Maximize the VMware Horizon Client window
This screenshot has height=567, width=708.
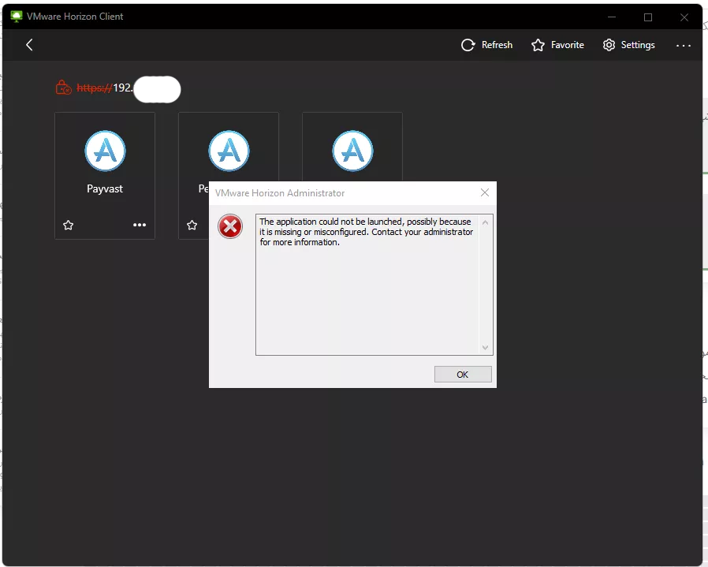(648, 17)
